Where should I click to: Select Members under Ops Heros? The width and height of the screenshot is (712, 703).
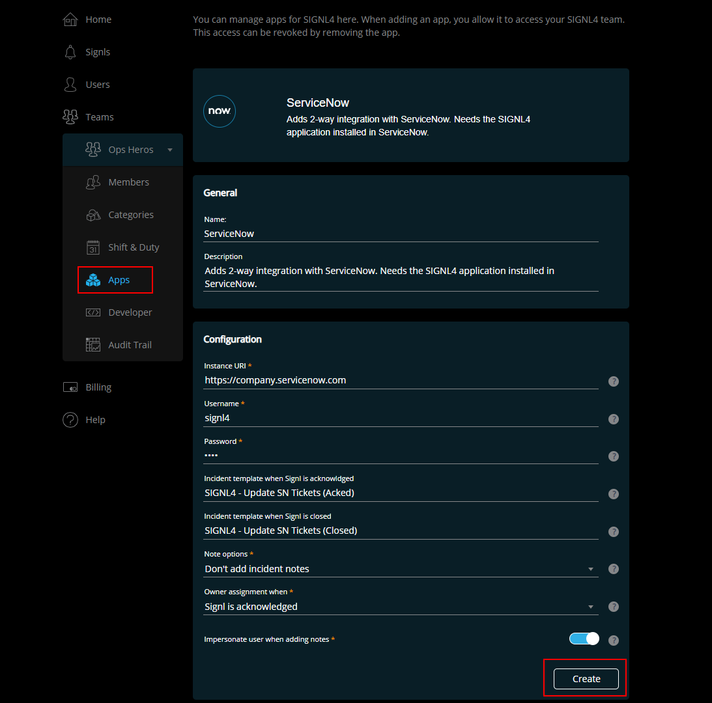(128, 182)
